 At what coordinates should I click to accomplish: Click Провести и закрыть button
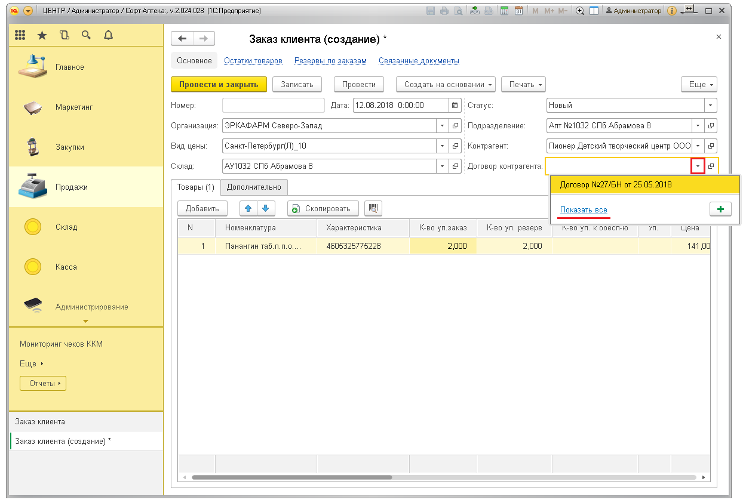tap(219, 85)
